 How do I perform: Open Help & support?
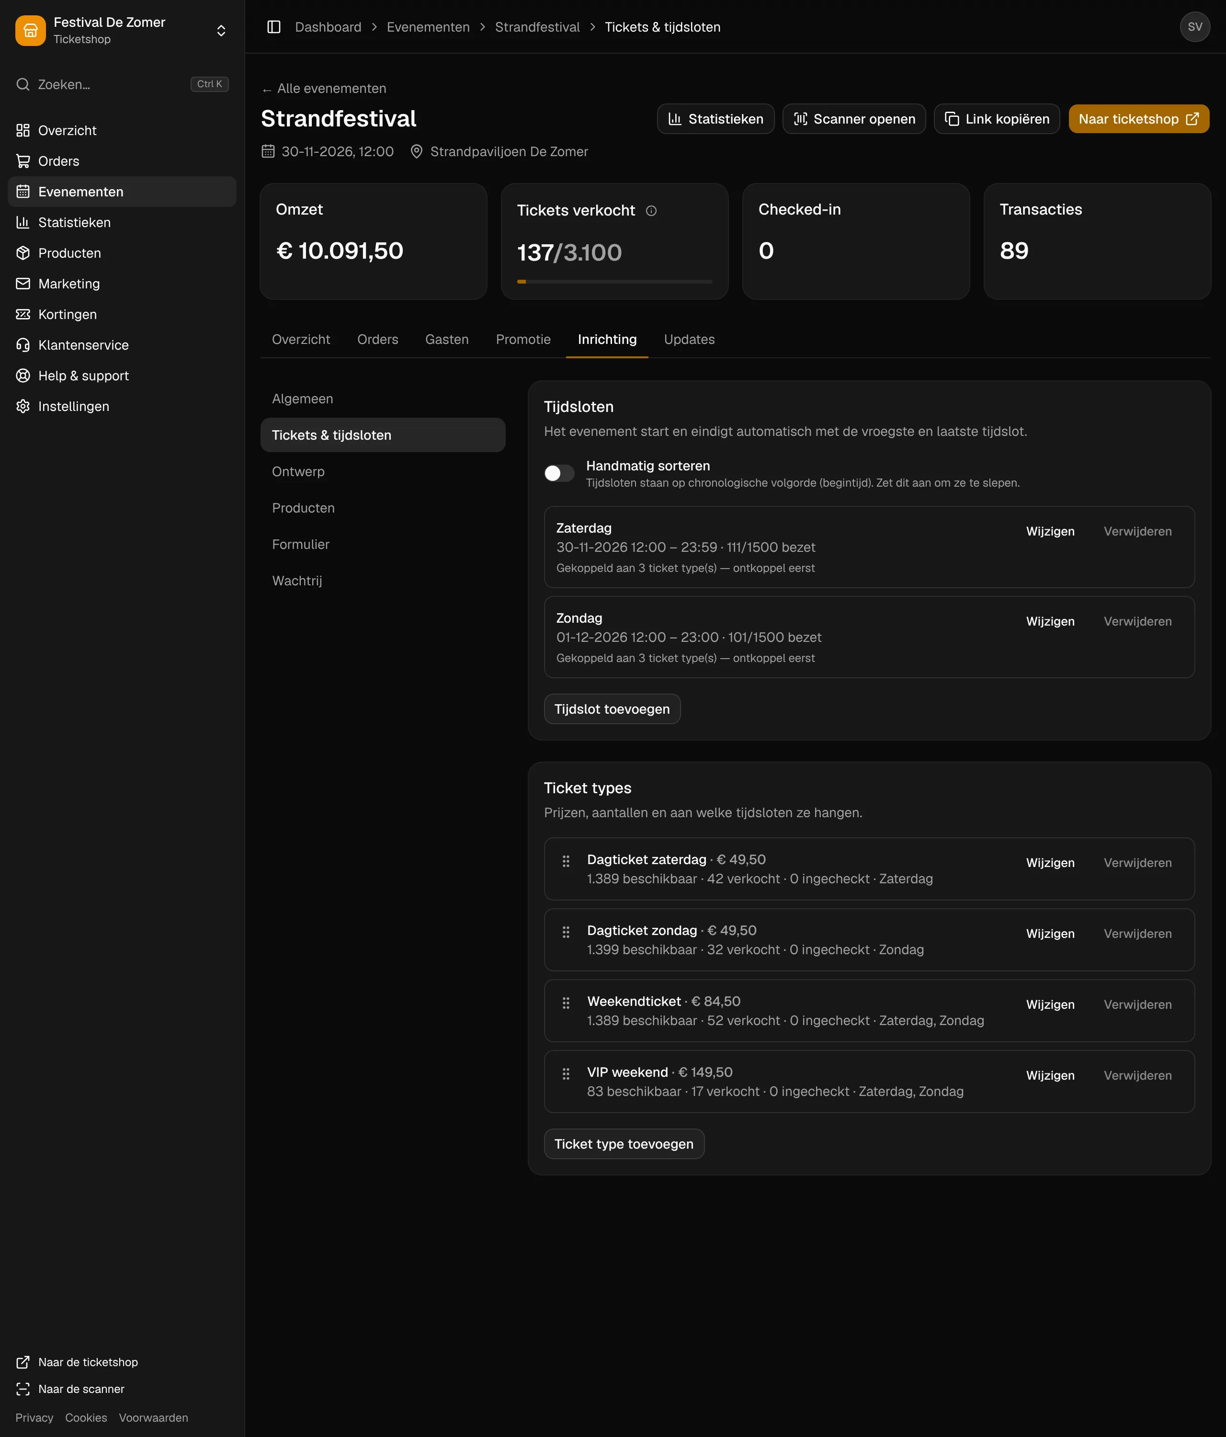point(122,376)
